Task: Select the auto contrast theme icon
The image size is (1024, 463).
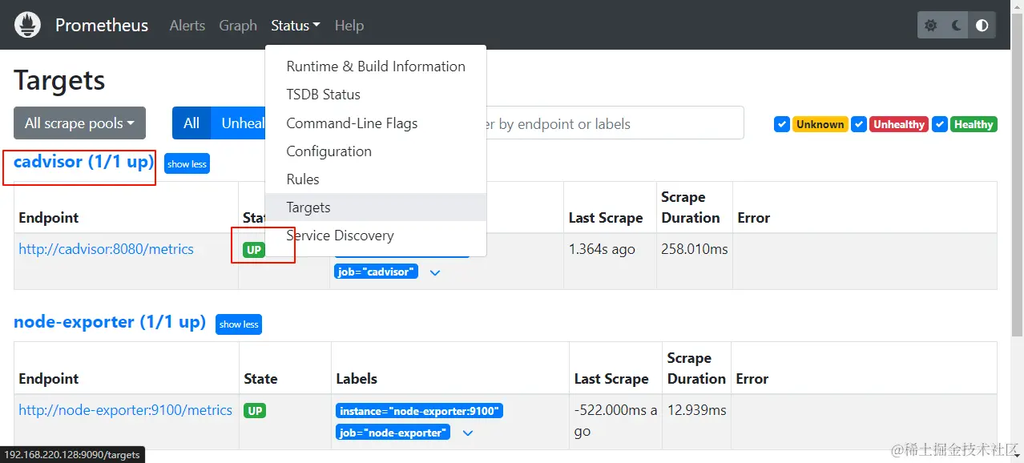Action: [x=982, y=26]
